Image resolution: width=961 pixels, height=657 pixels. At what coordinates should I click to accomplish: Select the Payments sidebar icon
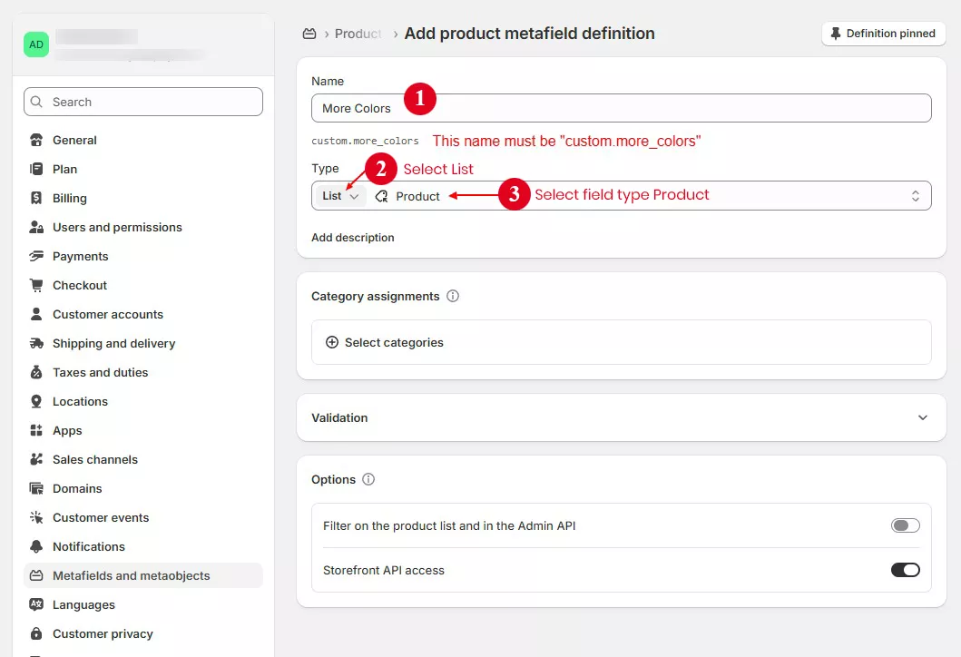coord(36,256)
